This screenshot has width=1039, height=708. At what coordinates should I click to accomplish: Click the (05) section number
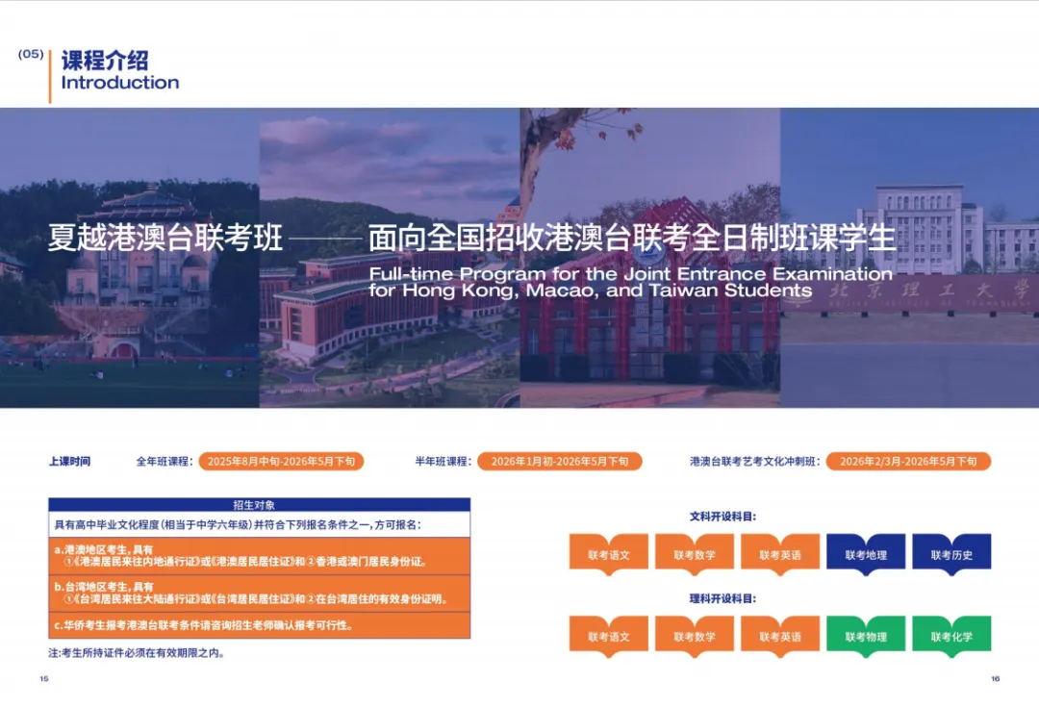(31, 54)
